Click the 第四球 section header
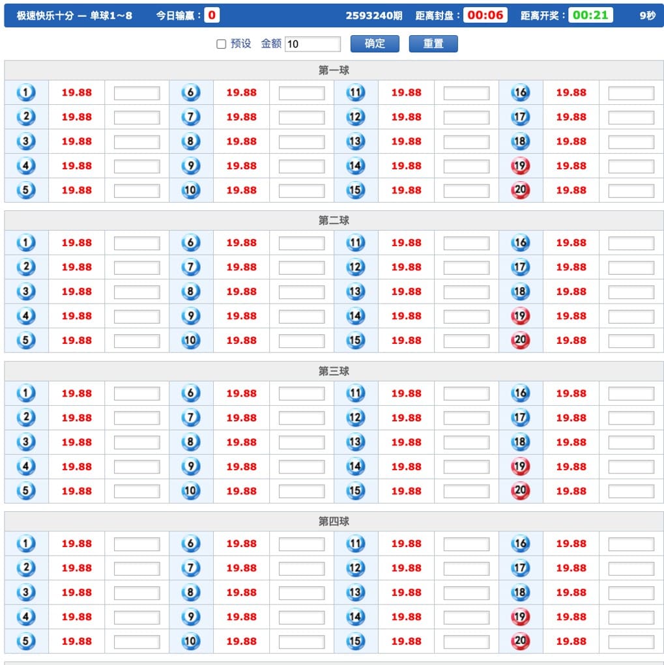The image size is (664, 665). pos(334,521)
